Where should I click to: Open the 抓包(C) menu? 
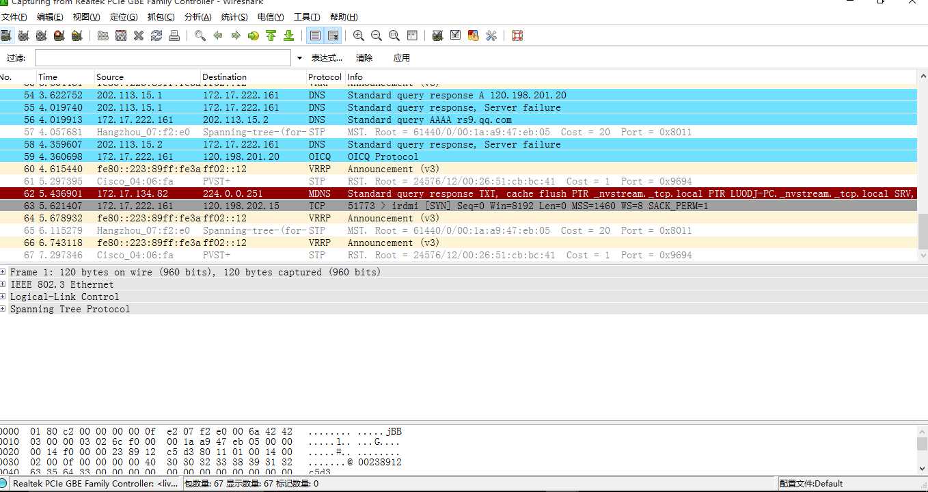(161, 17)
